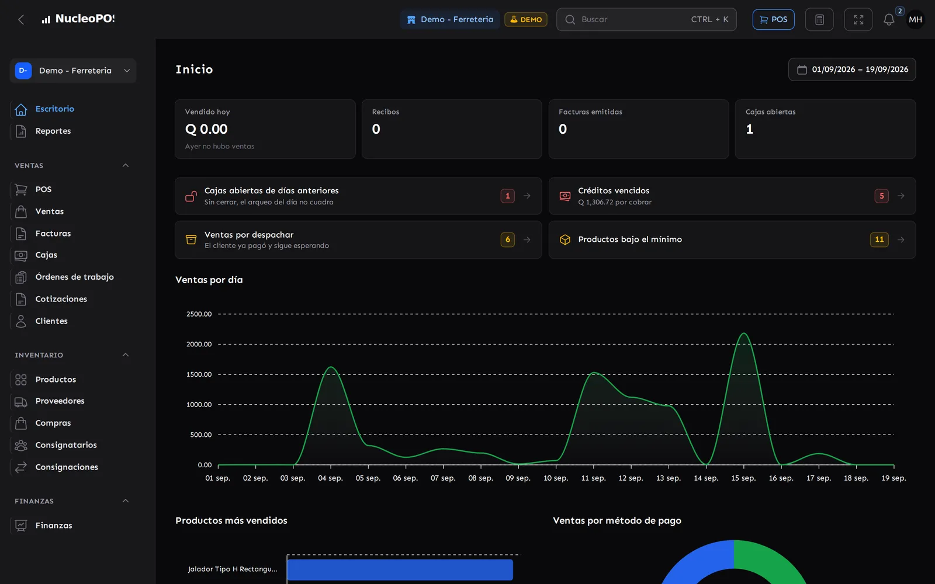Click the 15 sep. peak on sales chart
Image resolution: width=935 pixels, height=584 pixels.
pos(743,333)
